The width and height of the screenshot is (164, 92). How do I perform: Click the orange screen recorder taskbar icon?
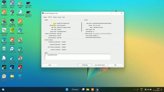tap(93, 89)
